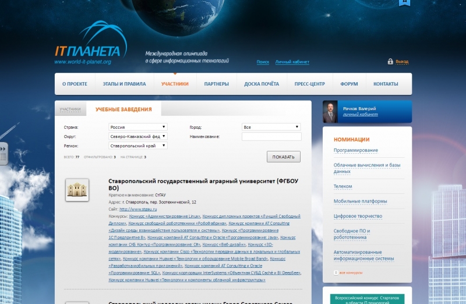Open the ПРЕСС-ЦЕНТР menu item
466x304 pixels.
coord(310,84)
